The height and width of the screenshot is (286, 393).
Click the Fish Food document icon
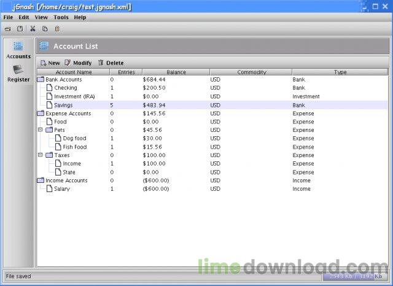pyautogui.click(x=58, y=147)
